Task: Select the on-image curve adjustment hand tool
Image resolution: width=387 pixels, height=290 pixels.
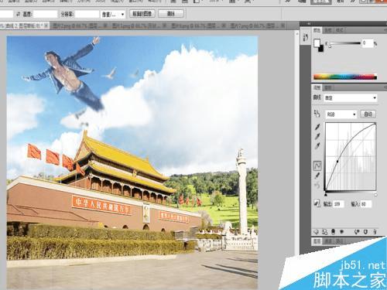Action: [317, 114]
